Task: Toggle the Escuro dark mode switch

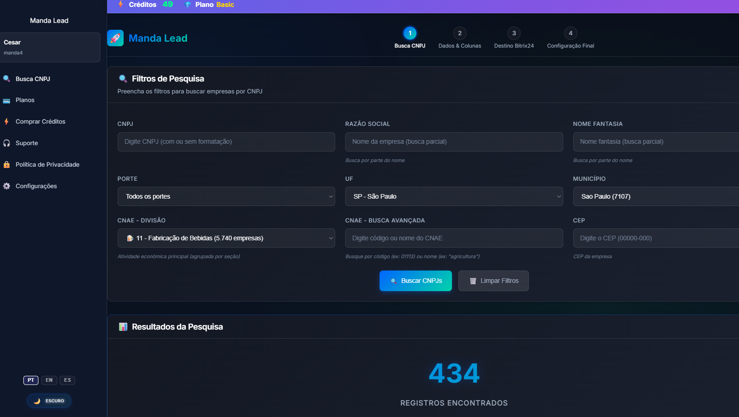Action: tap(49, 401)
